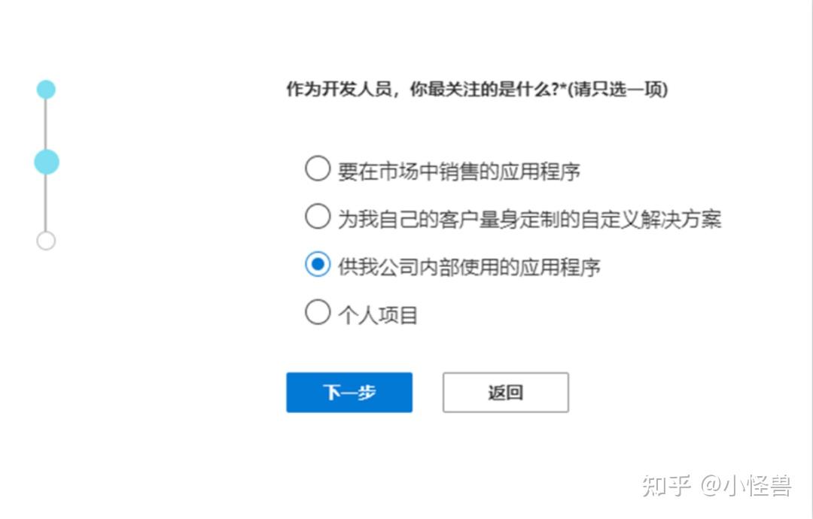
Task: Click the first step circle in progress indicator
Action: [x=46, y=90]
